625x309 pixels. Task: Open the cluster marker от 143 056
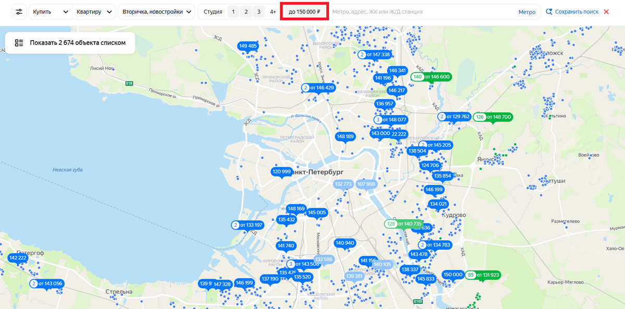46,283
